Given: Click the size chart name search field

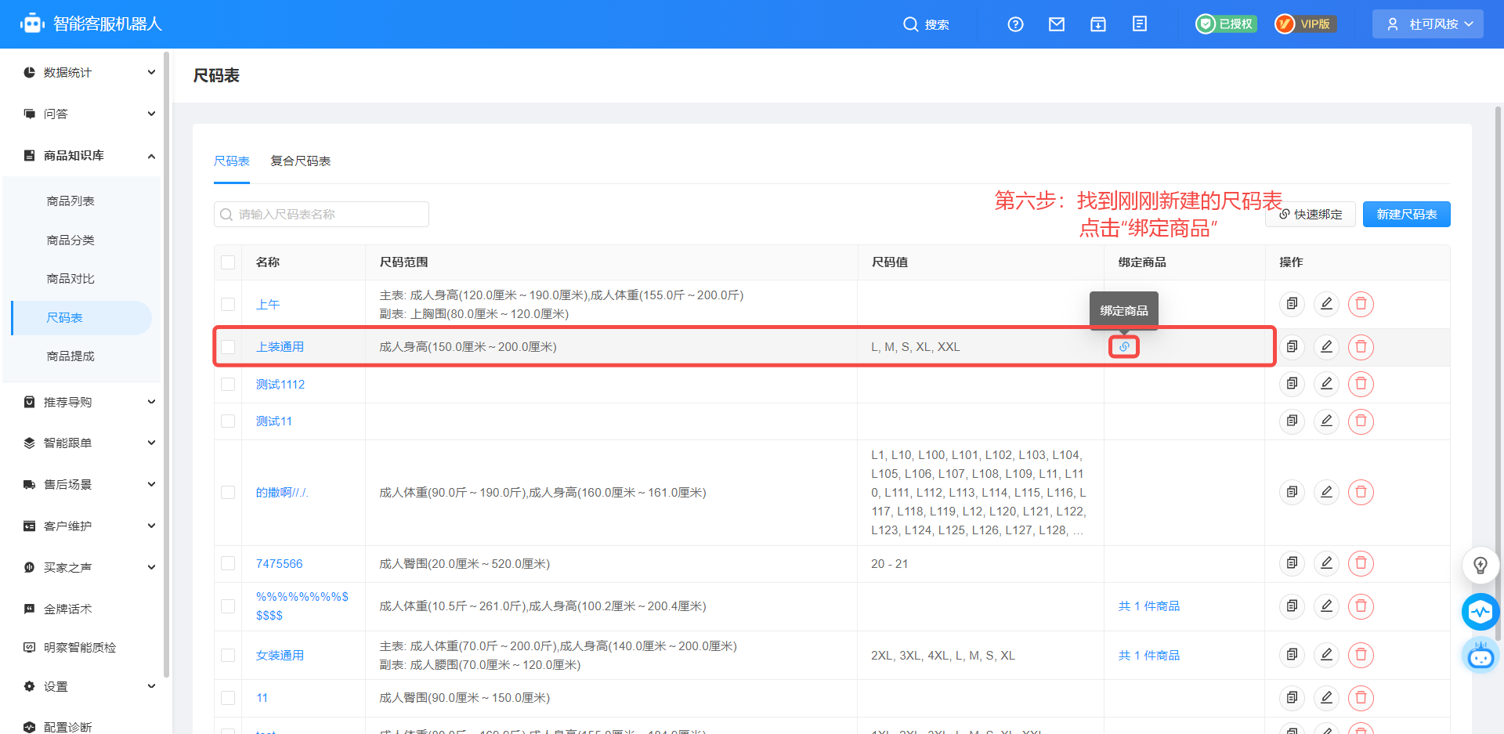Looking at the screenshot, I should (x=321, y=214).
